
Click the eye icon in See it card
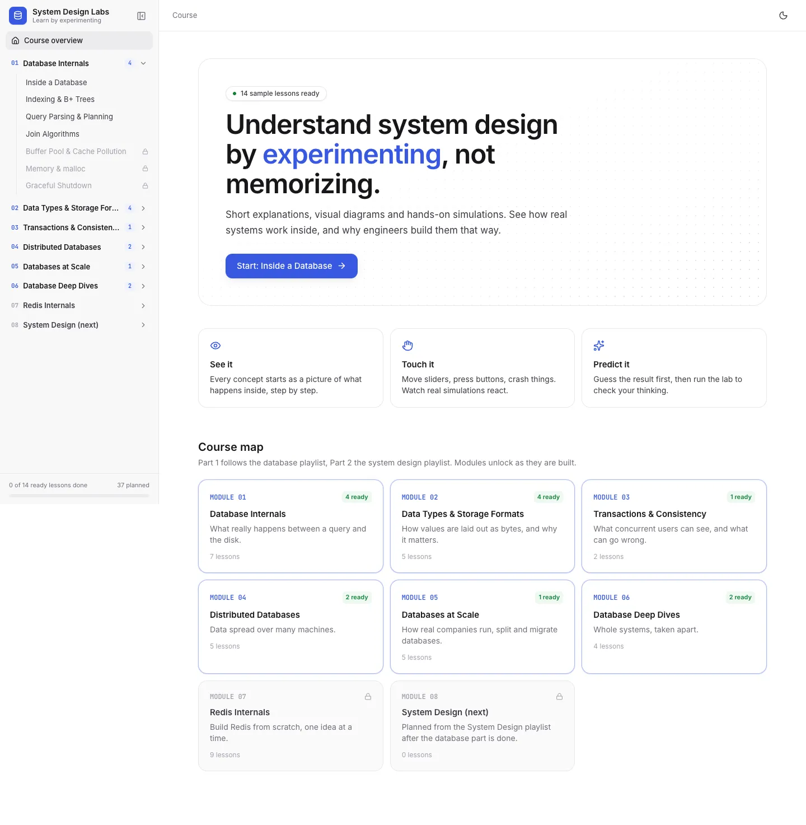(x=215, y=346)
